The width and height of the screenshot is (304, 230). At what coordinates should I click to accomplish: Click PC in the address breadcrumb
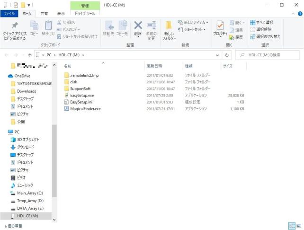click(x=49, y=55)
